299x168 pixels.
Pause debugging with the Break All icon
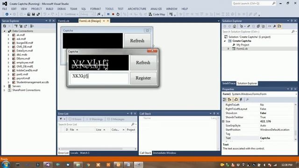click(108, 14)
